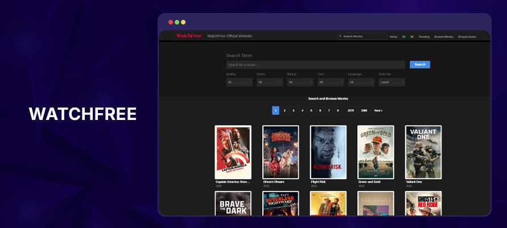Open the 4K movies link
Viewport: 507px width, 228px height.
pos(411,36)
